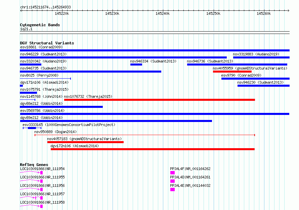
Task: Click the nsv3320342 (Audano2019) label
Action: click(43, 61)
